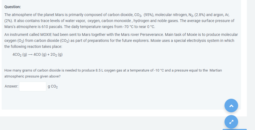The image size is (255, 130).
Task: Click the "Question:" heading
Action: click(x=13, y=7)
